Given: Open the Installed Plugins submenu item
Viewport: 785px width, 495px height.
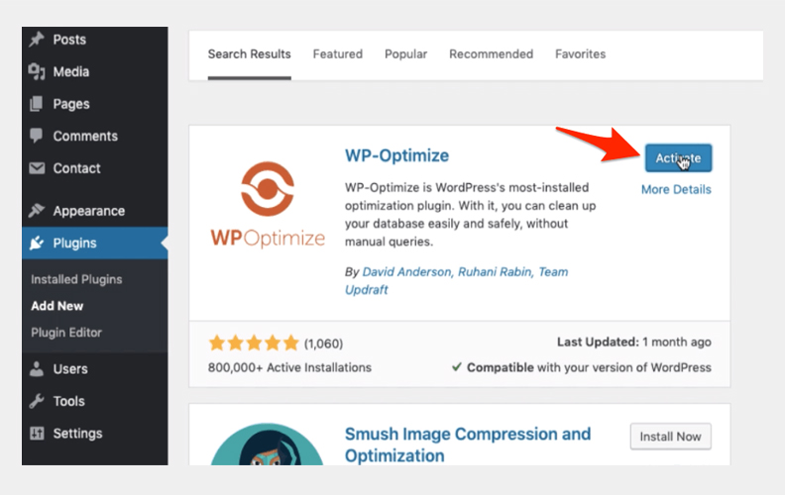Looking at the screenshot, I should (x=76, y=279).
